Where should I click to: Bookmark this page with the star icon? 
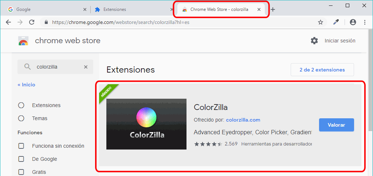(x=321, y=22)
